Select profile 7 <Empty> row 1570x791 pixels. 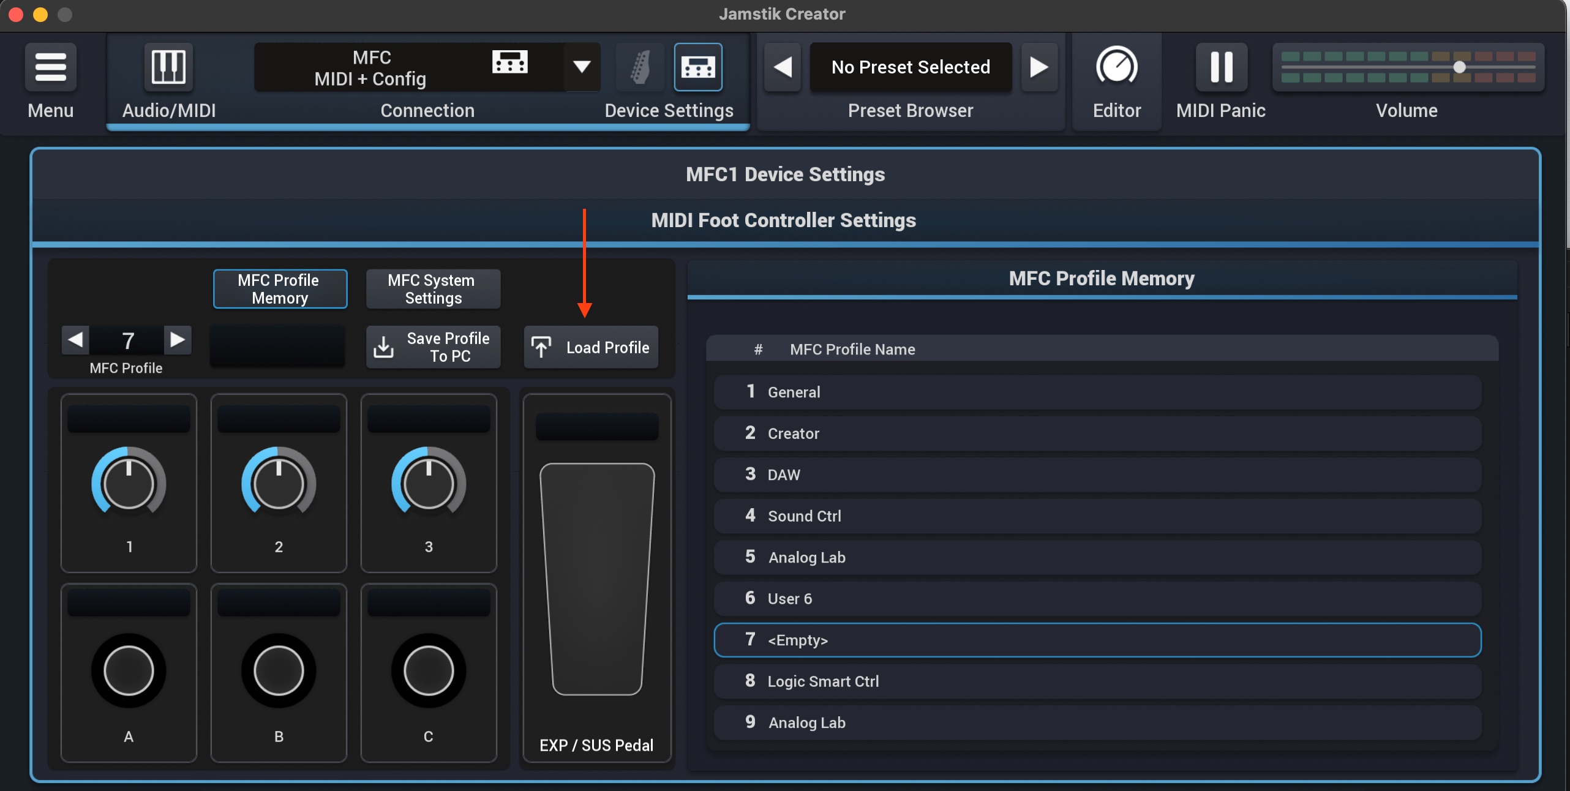tap(1097, 640)
